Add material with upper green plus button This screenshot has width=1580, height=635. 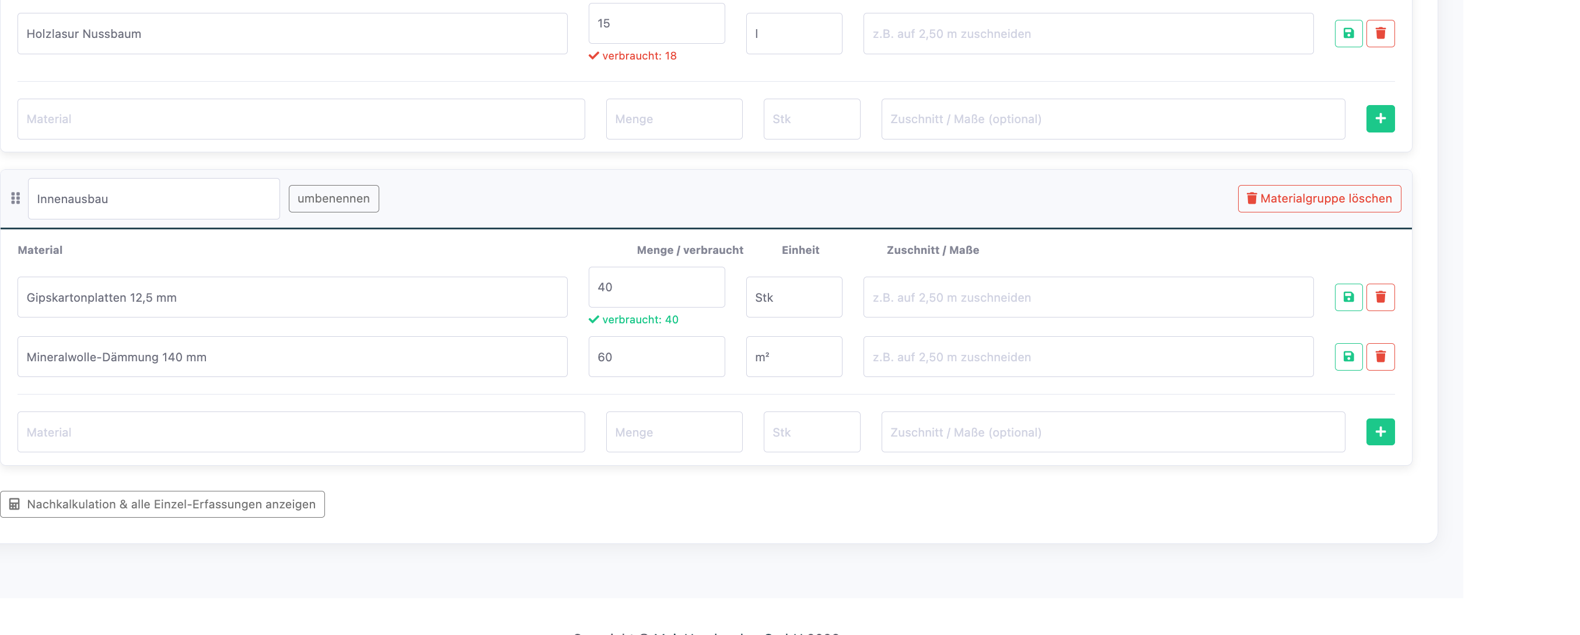pos(1380,118)
